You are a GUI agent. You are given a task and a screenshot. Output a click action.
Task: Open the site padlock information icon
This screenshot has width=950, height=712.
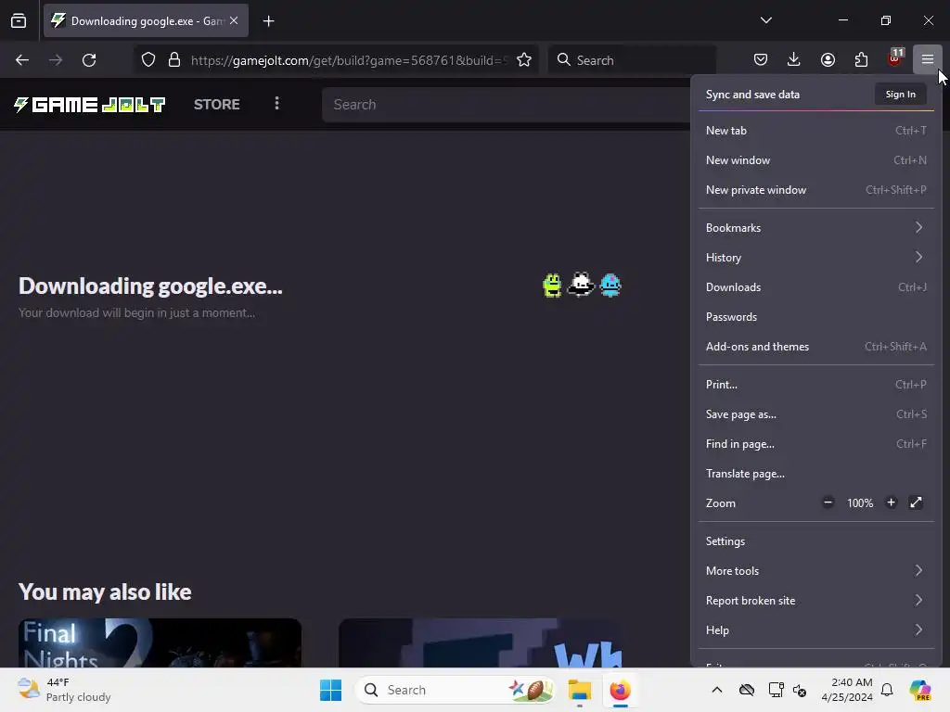pyautogui.click(x=174, y=59)
